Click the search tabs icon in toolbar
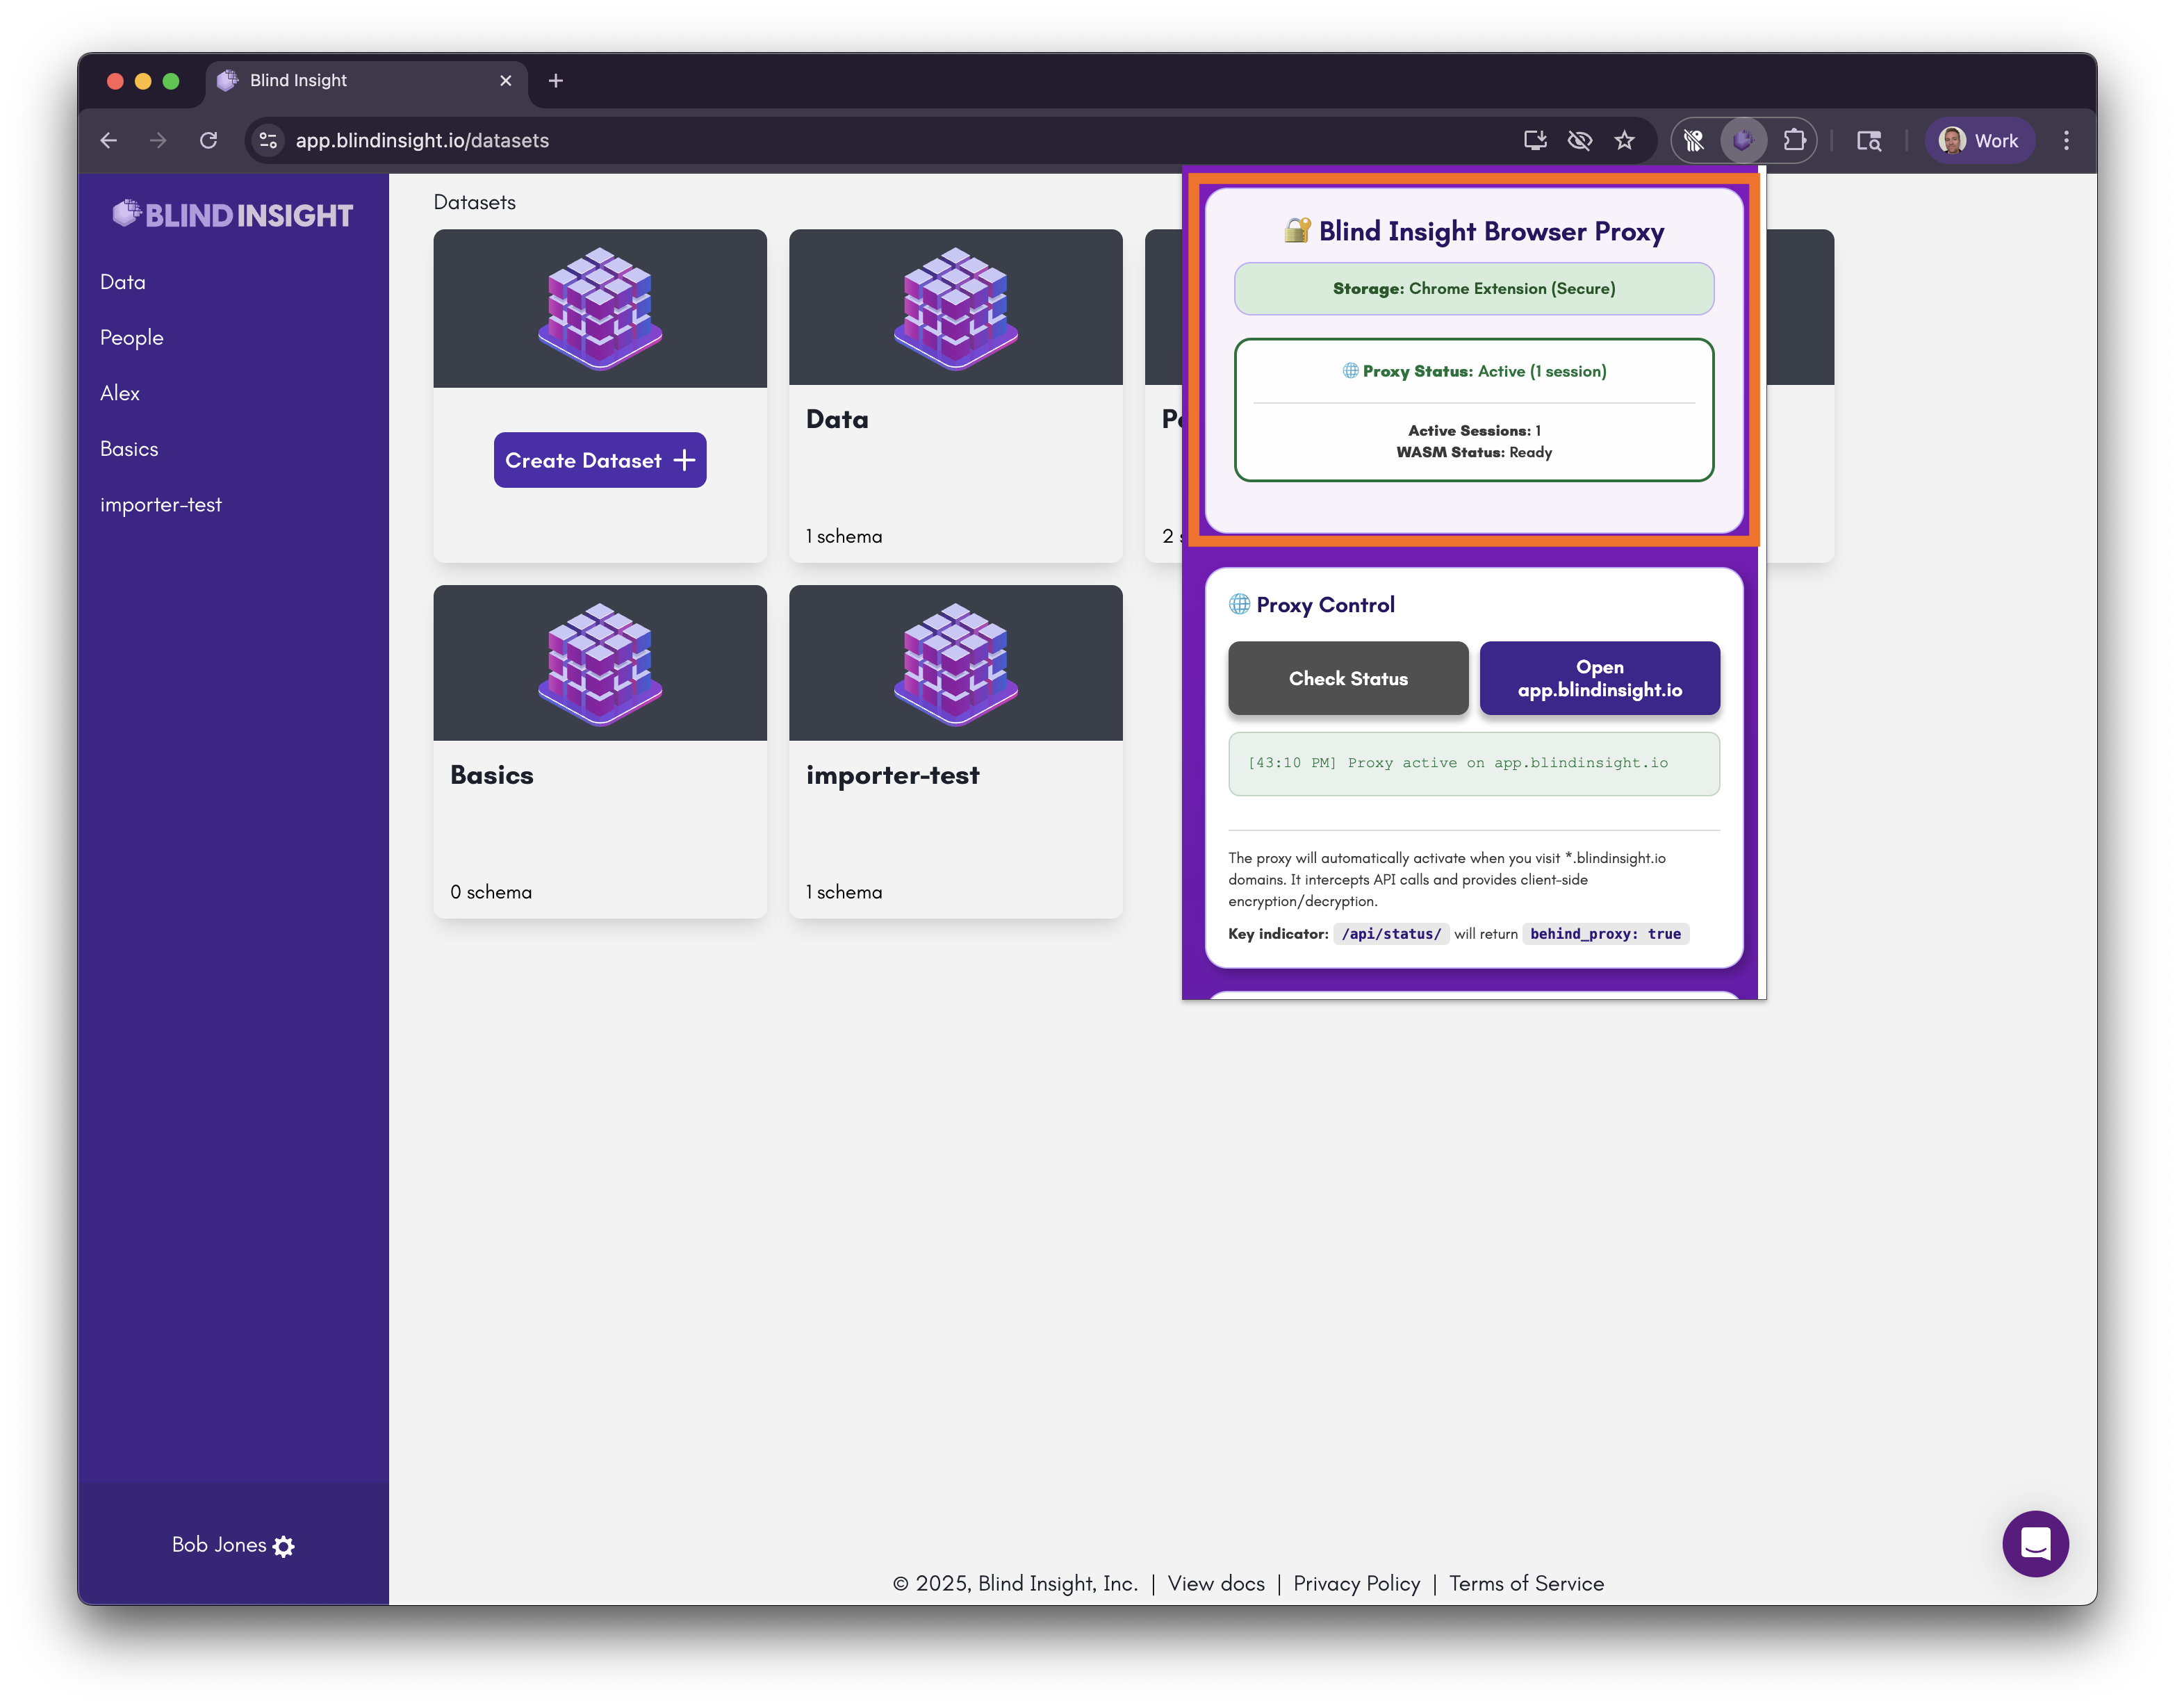Viewport: 2175px width, 1708px height. (x=1869, y=141)
